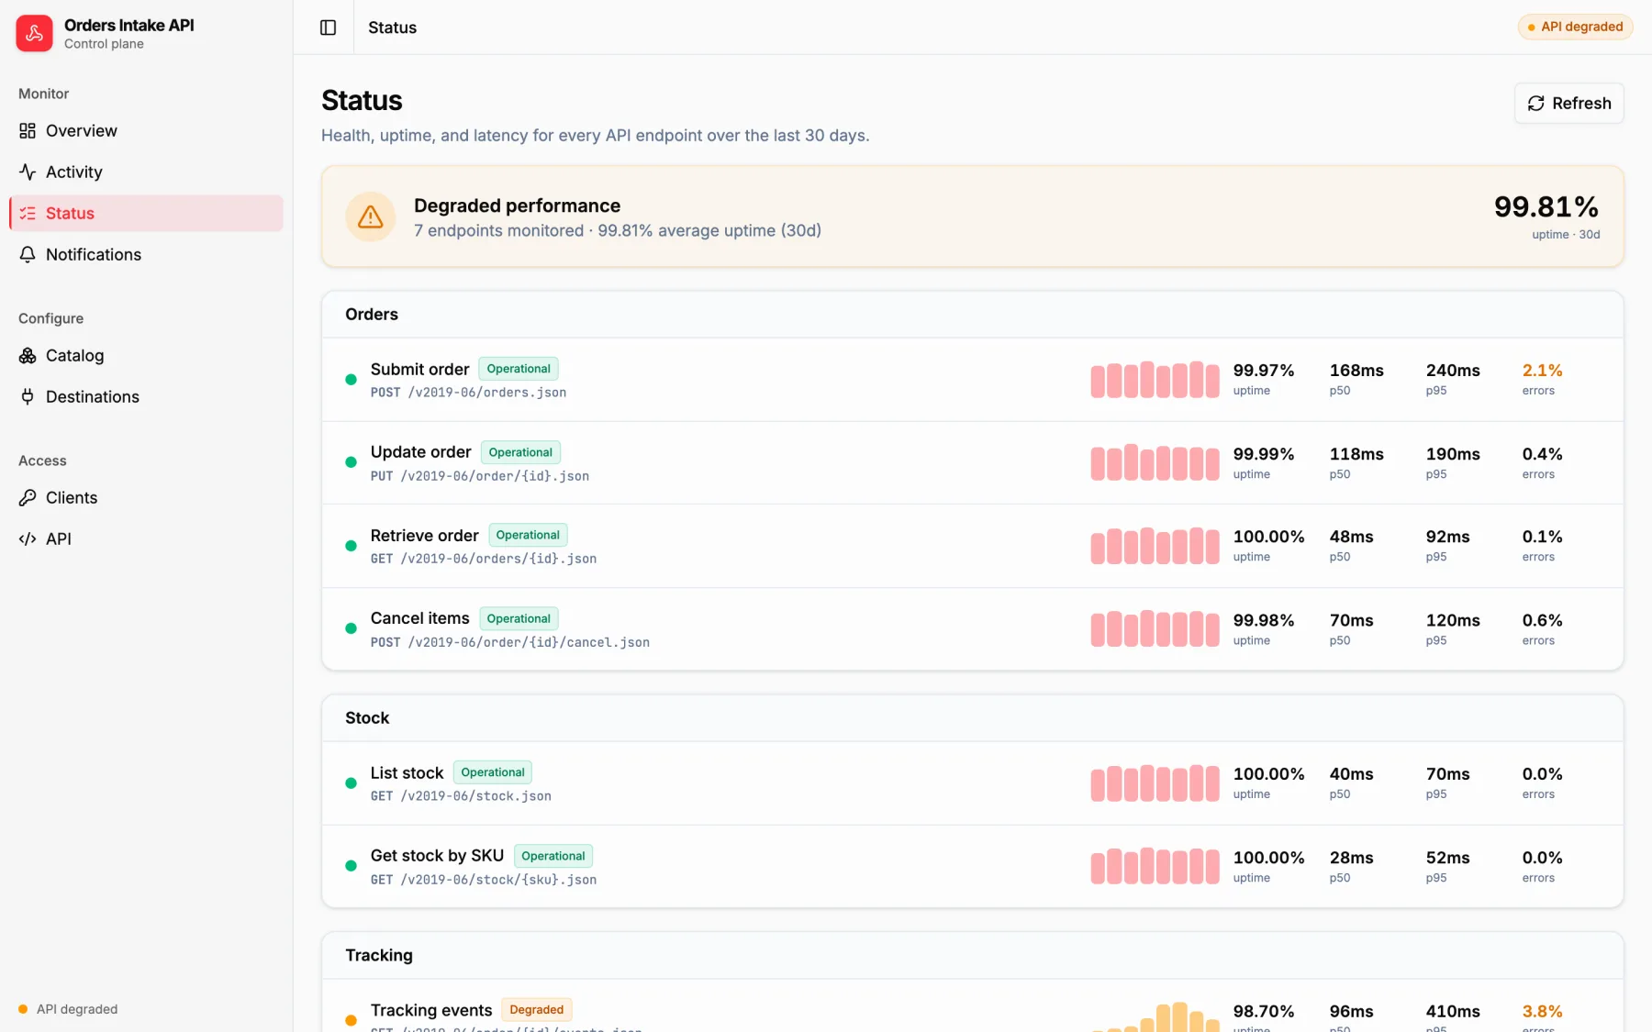Click the Orders Intake API logo icon
The width and height of the screenshot is (1652, 1032).
coord(34,33)
